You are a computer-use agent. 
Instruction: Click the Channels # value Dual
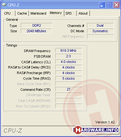pyautogui.click(x=100, y=25)
